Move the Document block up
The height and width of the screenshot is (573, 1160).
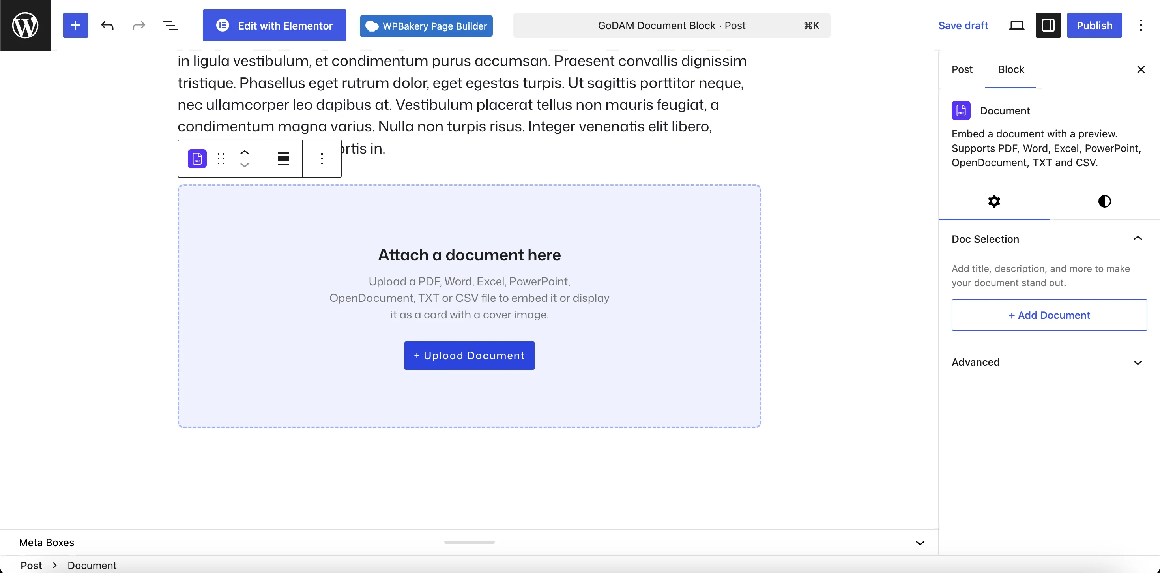(245, 152)
